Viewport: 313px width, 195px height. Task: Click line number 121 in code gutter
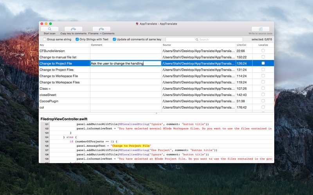(x=47, y=124)
